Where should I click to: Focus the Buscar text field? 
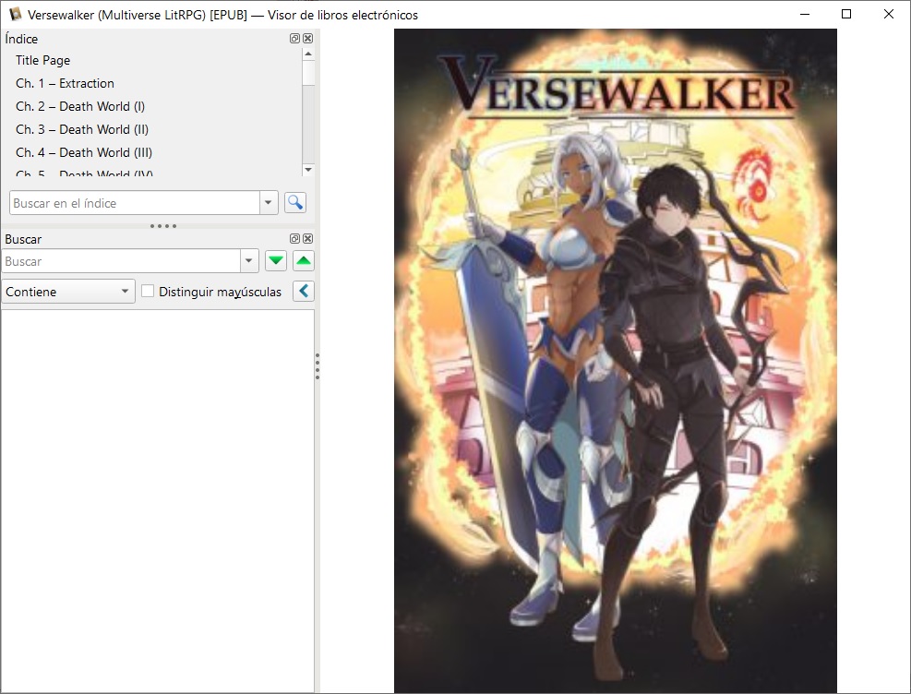122,261
